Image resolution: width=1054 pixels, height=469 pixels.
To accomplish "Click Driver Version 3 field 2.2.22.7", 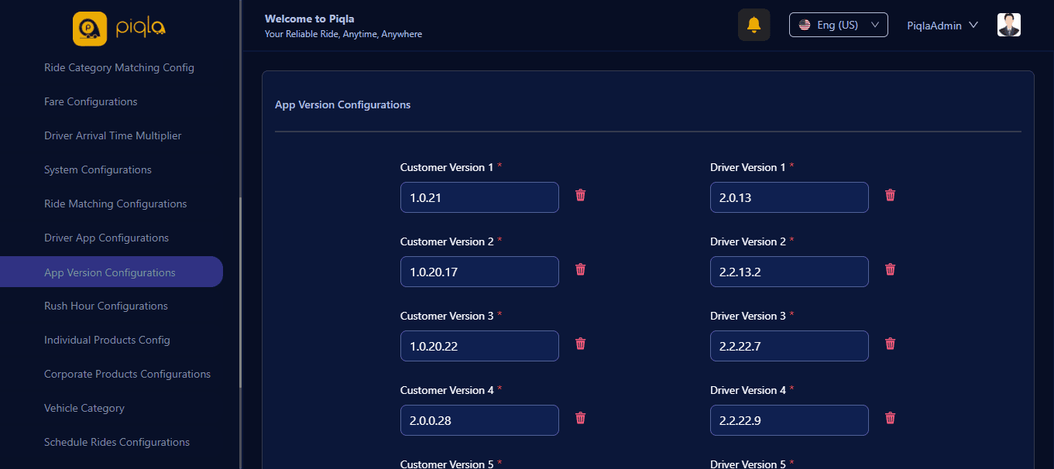I will (789, 346).
